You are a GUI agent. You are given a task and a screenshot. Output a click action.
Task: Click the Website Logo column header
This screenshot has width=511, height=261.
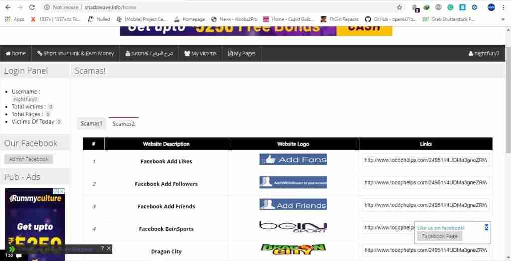[x=293, y=144]
